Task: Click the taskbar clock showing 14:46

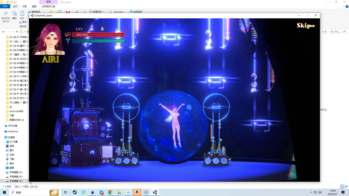Action: pyautogui.click(x=332, y=193)
